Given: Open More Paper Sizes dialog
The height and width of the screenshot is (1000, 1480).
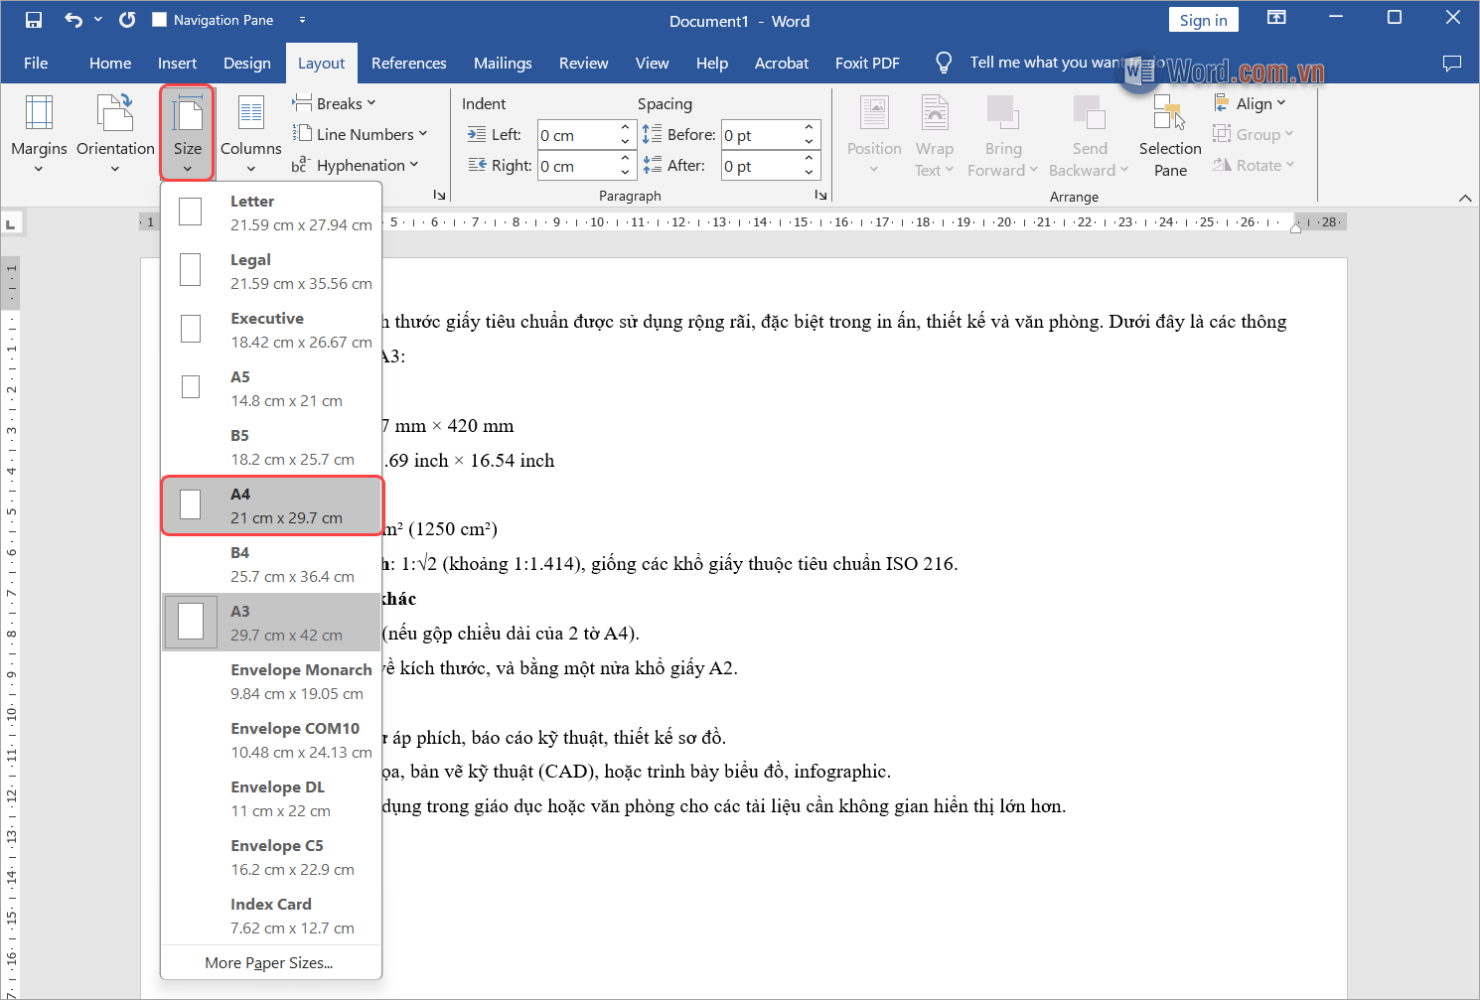Looking at the screenshot, I should 269,962.
